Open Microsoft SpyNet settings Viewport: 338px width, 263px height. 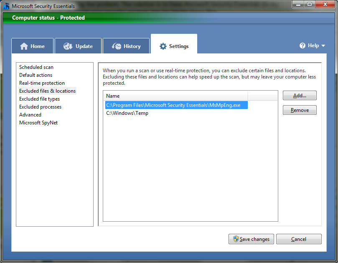pyautogui.click(x=38, y=123)
